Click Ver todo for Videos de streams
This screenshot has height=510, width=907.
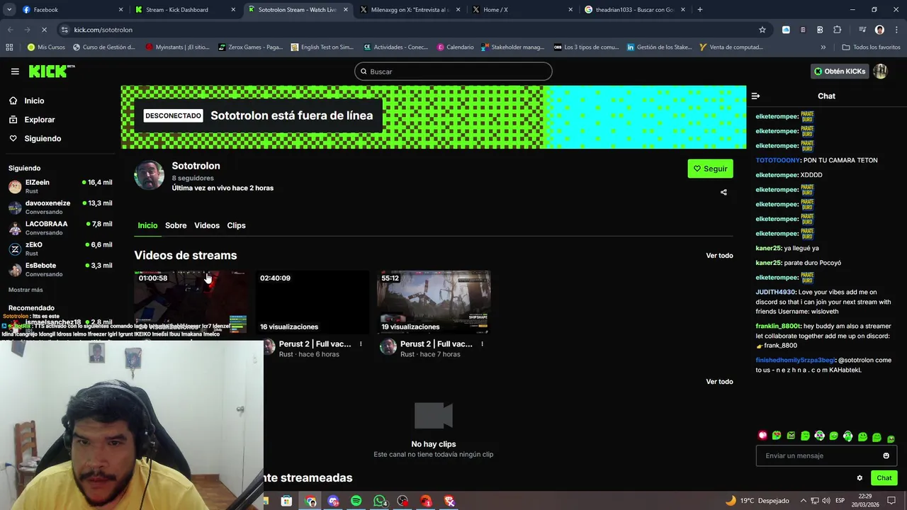[x=719, y=256]
